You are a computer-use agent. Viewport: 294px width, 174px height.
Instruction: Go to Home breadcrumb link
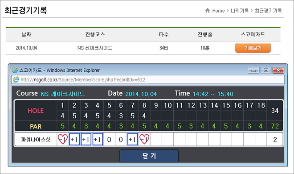(x=218, y=11)
